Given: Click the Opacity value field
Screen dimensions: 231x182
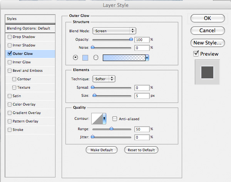Looking at the screenshot, I should pyautogui.click(x=142, y=40).
